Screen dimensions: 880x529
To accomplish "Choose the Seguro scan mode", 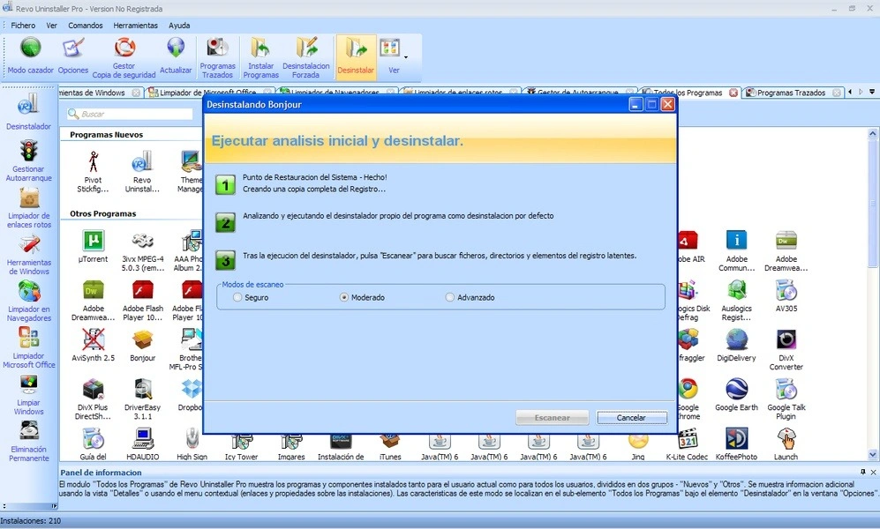I will tap(251, 298).
